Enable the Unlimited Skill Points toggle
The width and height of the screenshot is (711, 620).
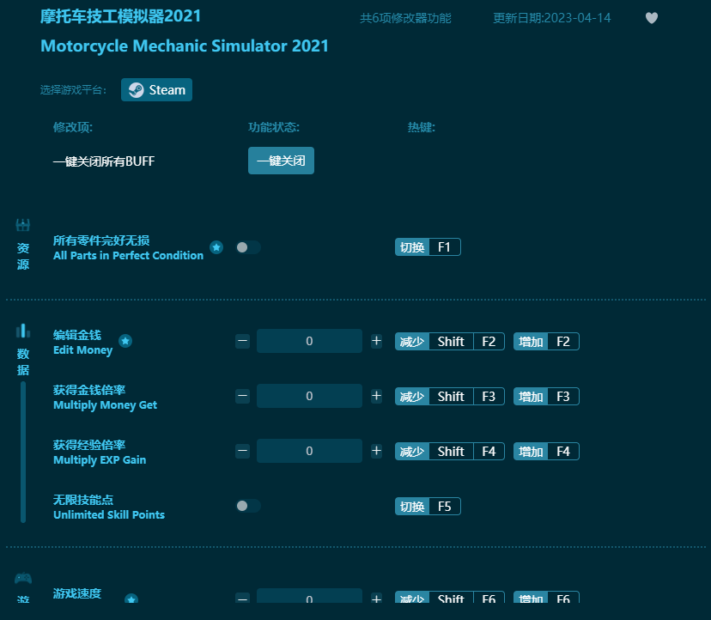click(x=248, y=506)
